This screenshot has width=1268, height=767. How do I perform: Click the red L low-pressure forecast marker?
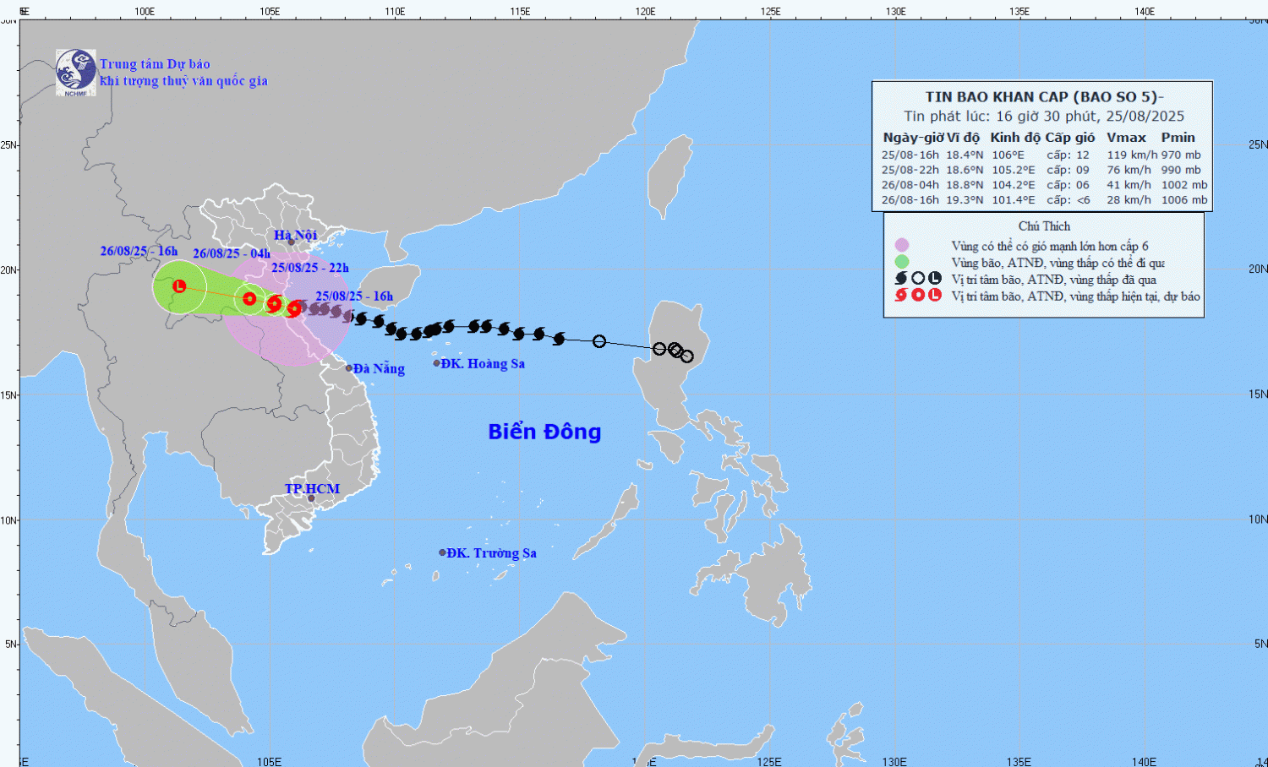[x=179, y=286]
